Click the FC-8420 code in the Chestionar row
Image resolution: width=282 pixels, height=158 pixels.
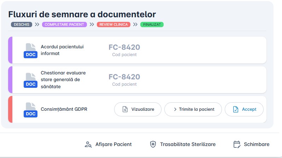(x=124, y=77)
